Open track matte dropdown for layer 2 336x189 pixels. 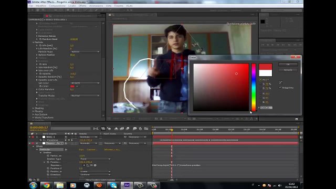coord(112,143)
